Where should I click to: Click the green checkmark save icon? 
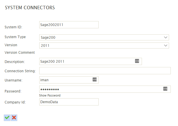coord(7,117)
